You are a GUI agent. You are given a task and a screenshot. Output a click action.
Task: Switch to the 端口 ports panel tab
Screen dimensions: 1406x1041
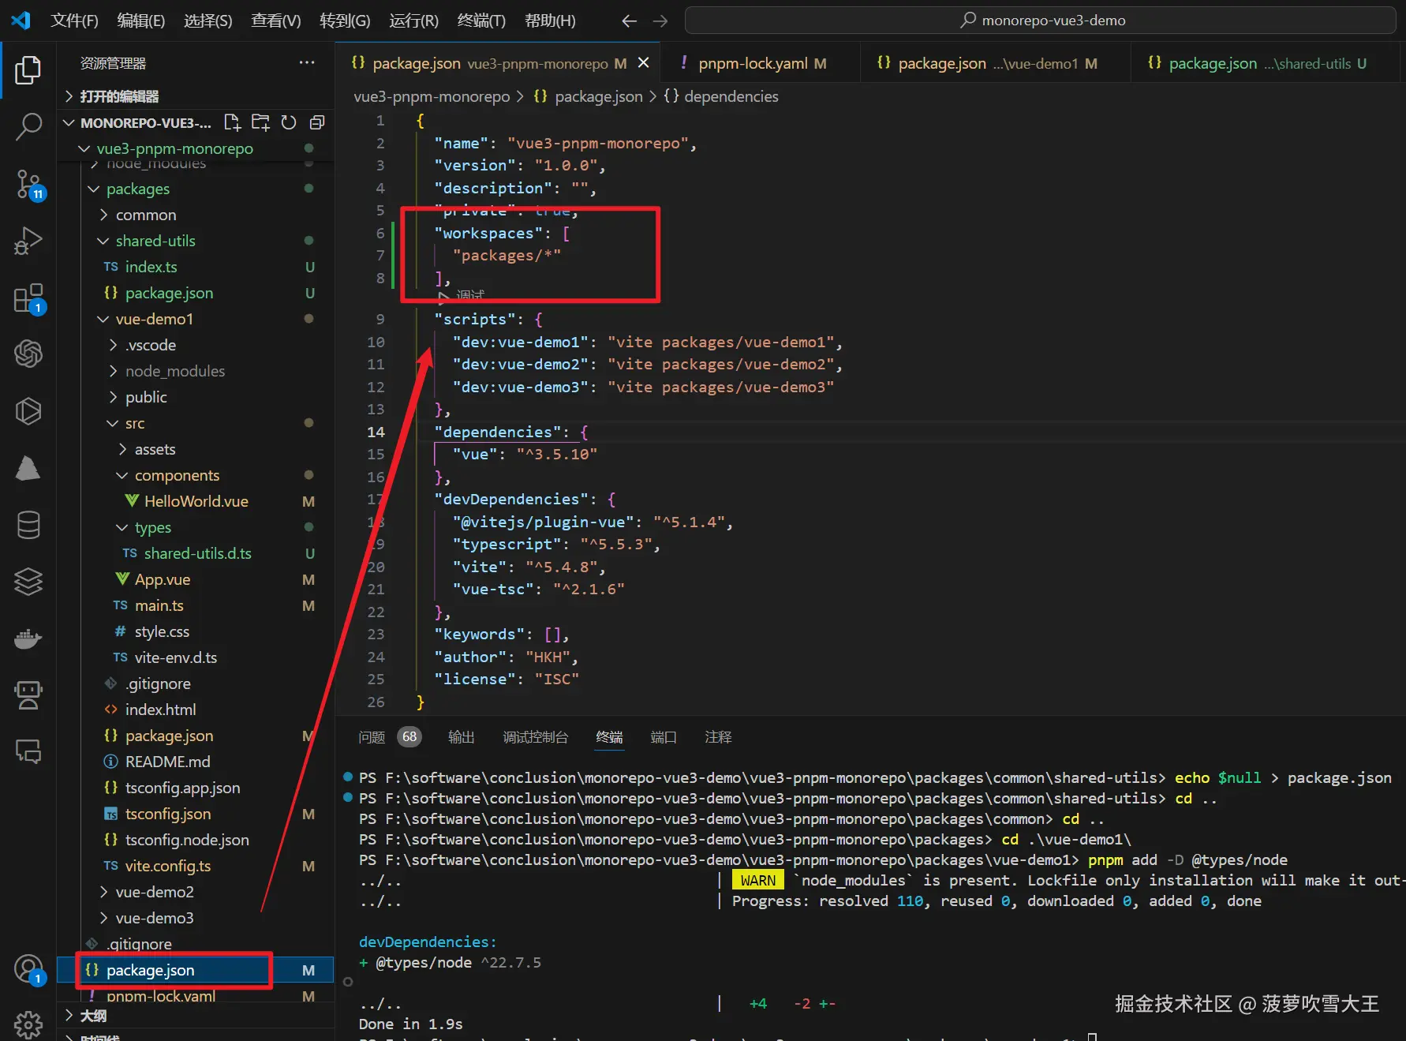pyautogui.click(x=664, y=737)
